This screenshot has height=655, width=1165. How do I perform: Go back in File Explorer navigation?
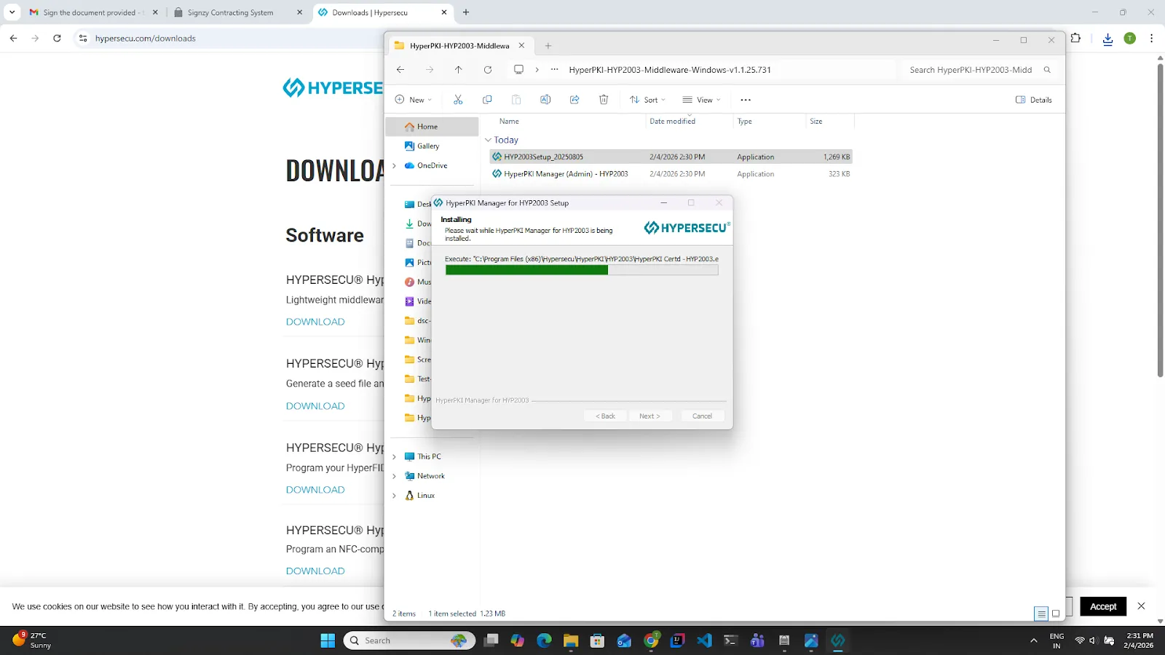click(400, 70)
